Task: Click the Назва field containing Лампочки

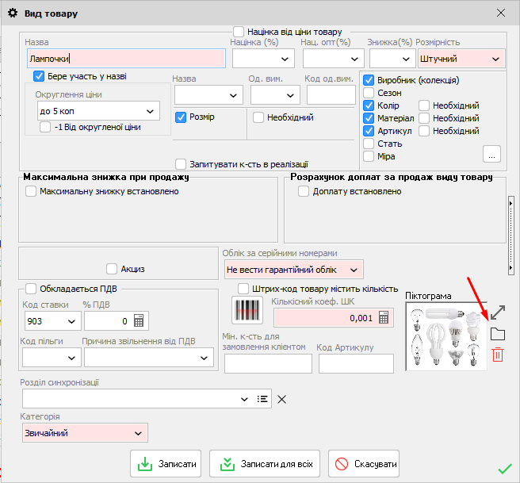Action: 125,59
